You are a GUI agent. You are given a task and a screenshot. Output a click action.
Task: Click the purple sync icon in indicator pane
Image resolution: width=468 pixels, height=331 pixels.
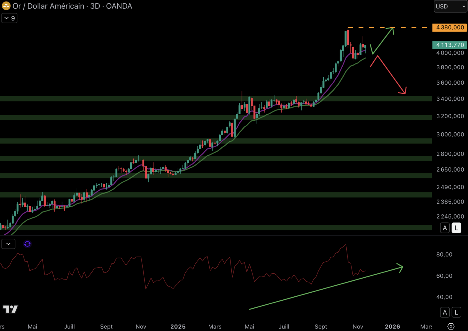[27, 244]
